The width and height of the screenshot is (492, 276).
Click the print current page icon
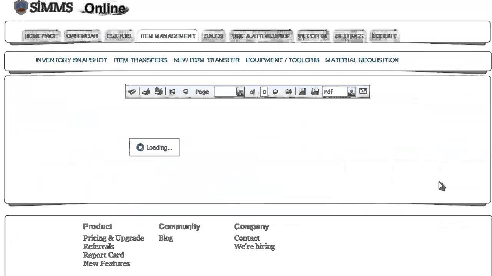(x=159, y=92)
